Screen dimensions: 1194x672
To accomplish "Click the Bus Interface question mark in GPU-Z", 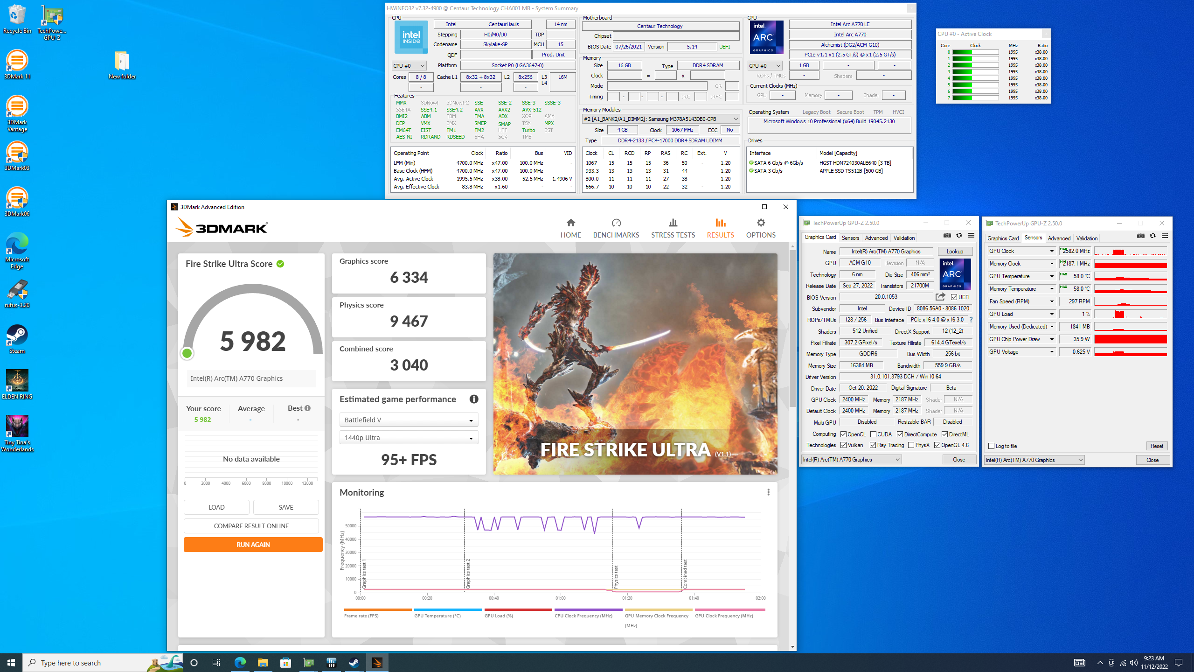I will 971,320.
